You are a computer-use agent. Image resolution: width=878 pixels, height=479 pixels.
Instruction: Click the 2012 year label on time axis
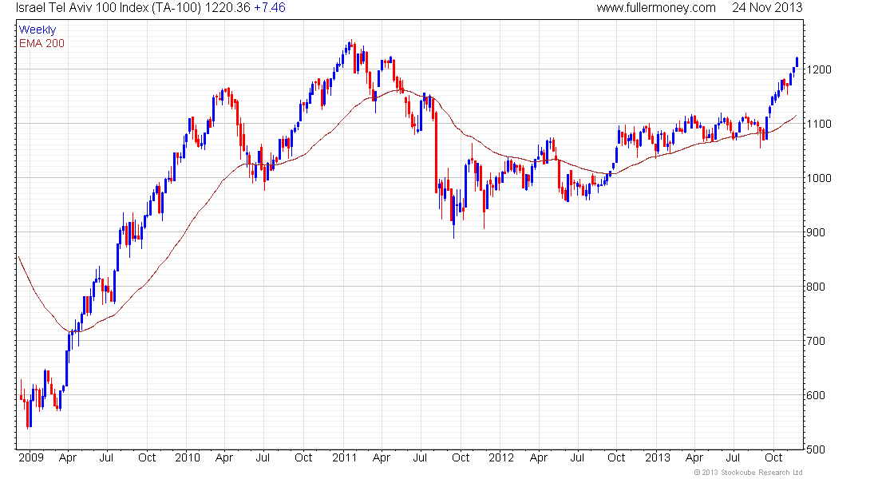[500, 457]
